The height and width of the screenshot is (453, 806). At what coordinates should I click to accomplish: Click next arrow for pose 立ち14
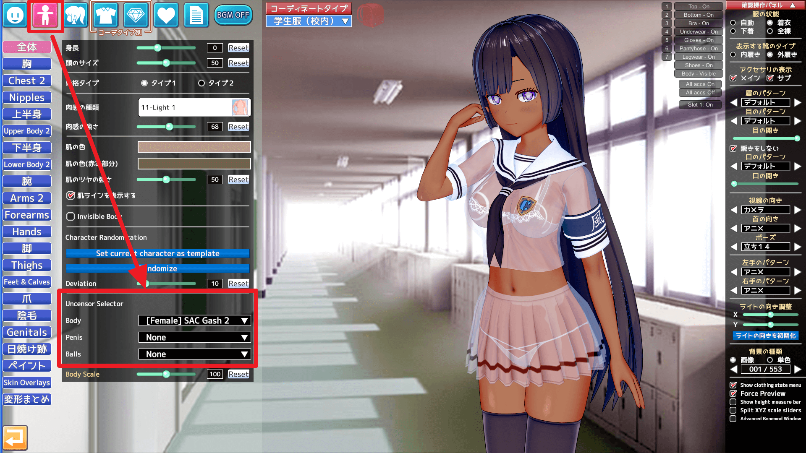(798, 247)
